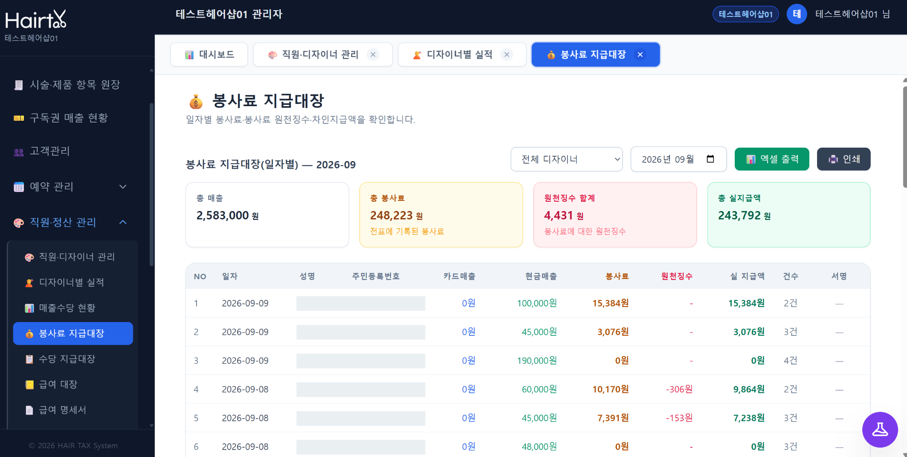Click the 원천징수 합계 summary card
Image resolution: width=907 pixels, height=457 pixels.
click(615, 215)
